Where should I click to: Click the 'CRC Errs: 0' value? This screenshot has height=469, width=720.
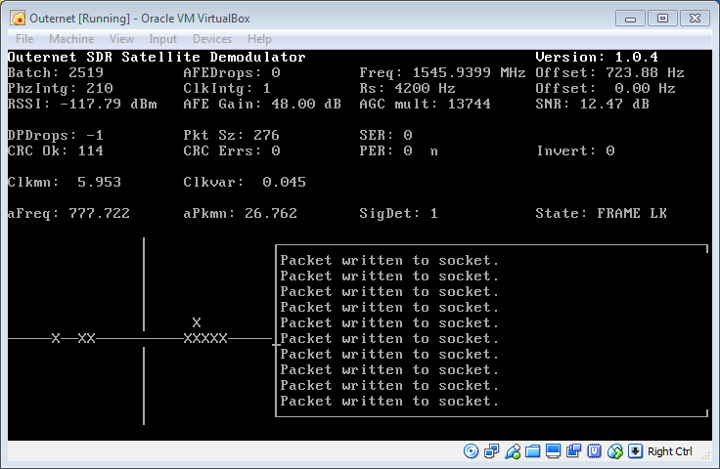click(x=232, y=150)
